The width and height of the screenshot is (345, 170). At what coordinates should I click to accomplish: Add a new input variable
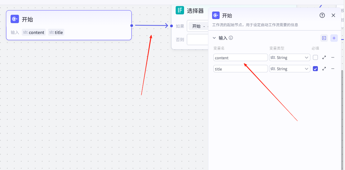click(334, 38)
